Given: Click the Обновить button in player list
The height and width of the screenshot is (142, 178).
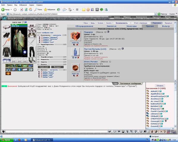Looking at the screenshot, I should tap(160, 86).
